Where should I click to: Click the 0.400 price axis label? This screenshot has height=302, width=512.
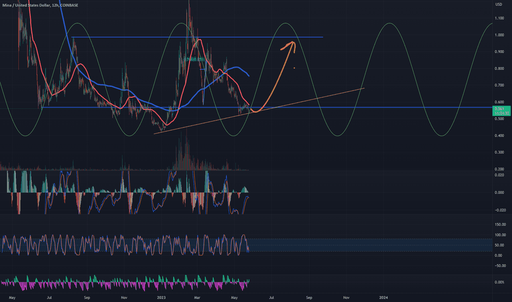click(499, 136)
